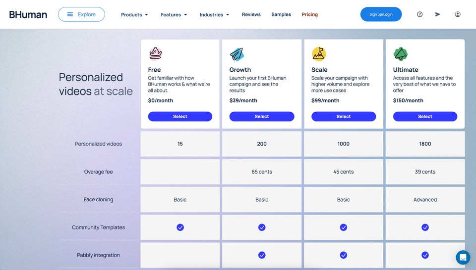Click 'Basic' face cloning cell under Free

click(180, 199)
